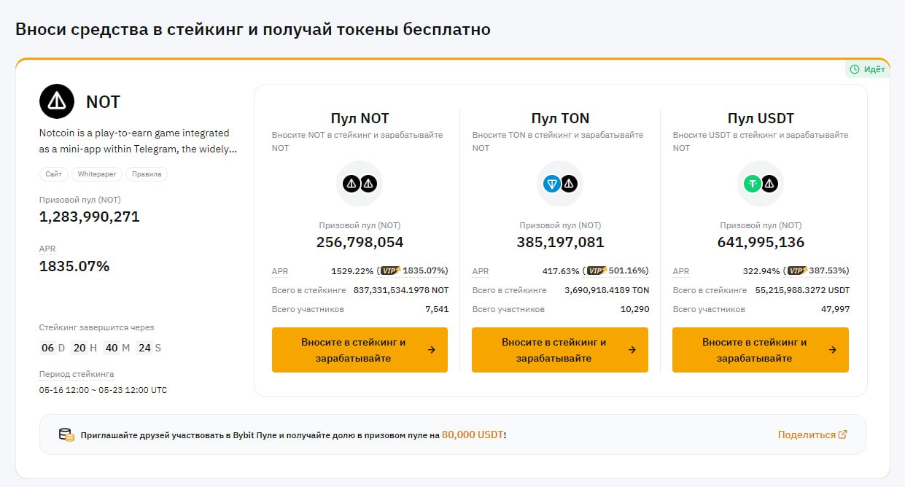Open the Сайт link tag

pos(53,174)
